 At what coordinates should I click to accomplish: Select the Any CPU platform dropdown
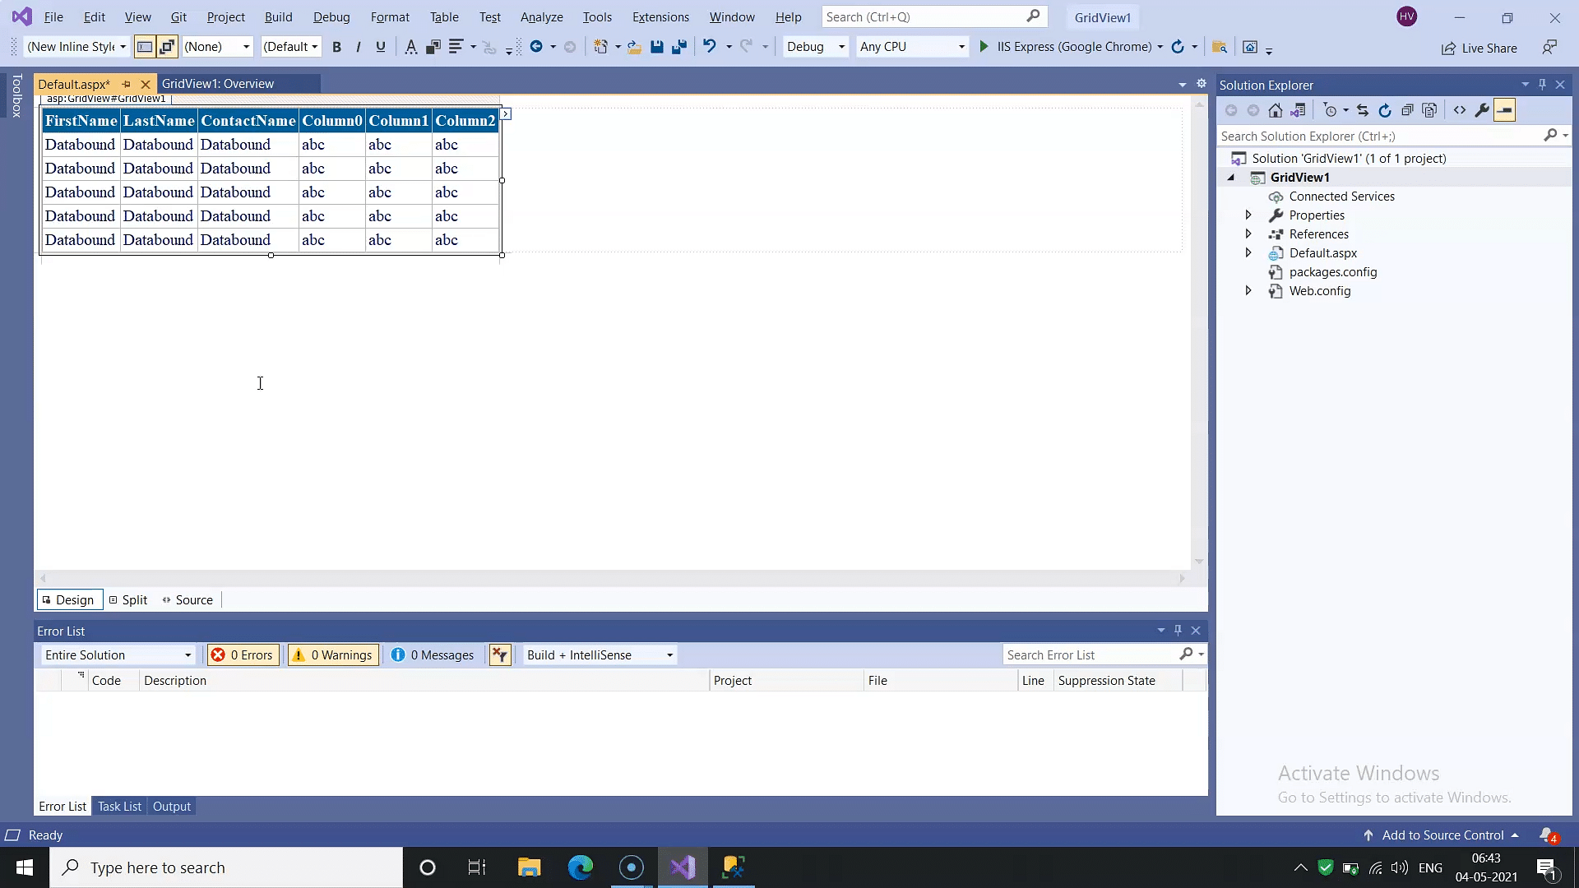click(910, 45)
